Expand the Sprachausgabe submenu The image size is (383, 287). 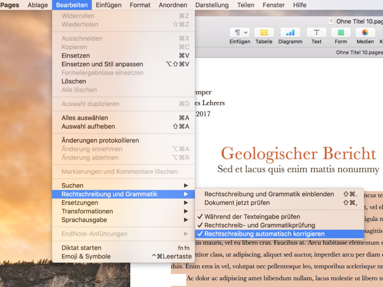pyautogui.click(x=123, y=219)
